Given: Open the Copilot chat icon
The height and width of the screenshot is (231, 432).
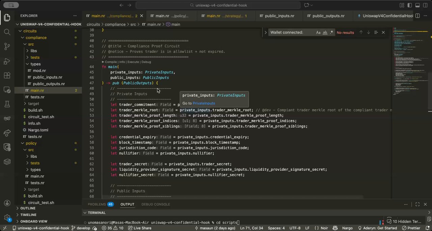Looking at the screenshot, I should [307, 5].
